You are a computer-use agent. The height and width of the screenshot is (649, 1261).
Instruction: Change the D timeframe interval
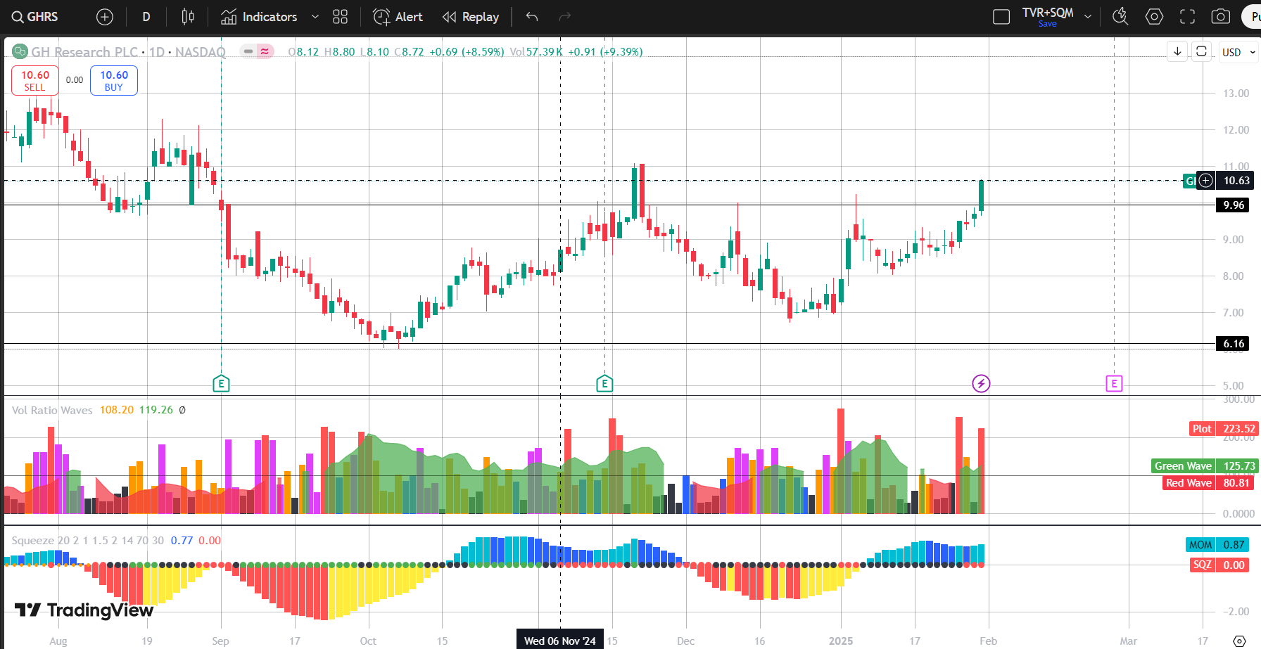146,17
